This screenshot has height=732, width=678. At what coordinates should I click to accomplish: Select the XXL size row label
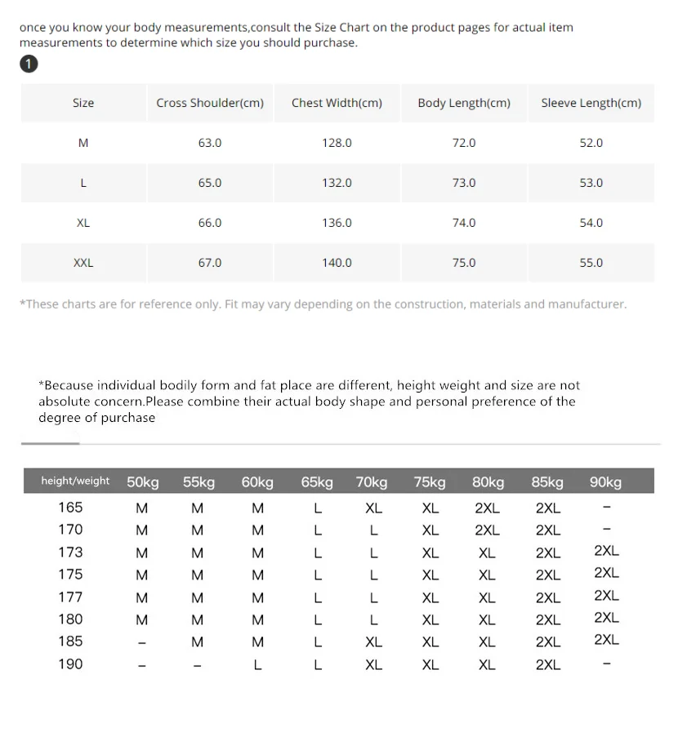click(83, 263)
